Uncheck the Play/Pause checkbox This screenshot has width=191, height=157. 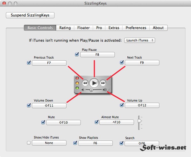[77, 54]
